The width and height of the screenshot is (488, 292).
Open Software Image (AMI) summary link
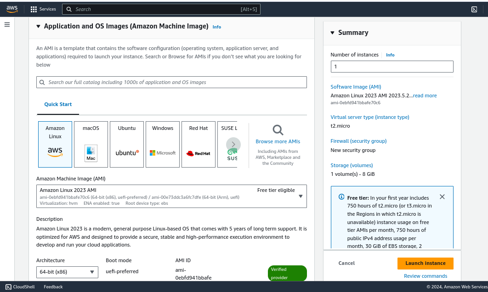coord(356,87)
